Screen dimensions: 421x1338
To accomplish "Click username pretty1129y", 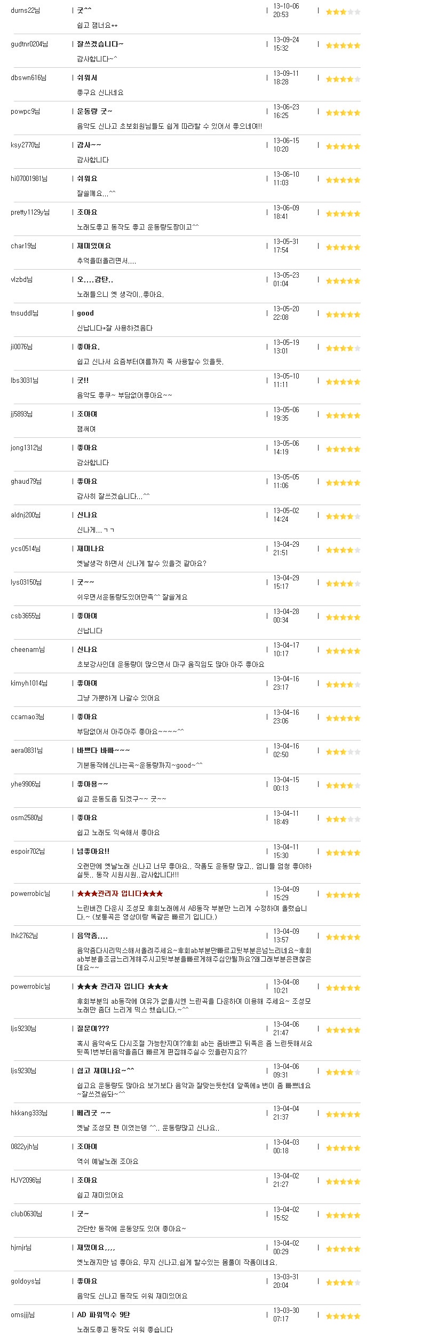I will click(x=30, y=212).
